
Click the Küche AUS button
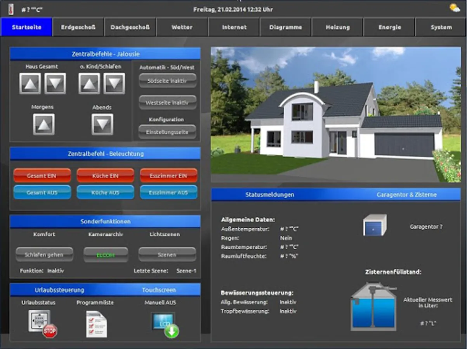click(105, 192)
